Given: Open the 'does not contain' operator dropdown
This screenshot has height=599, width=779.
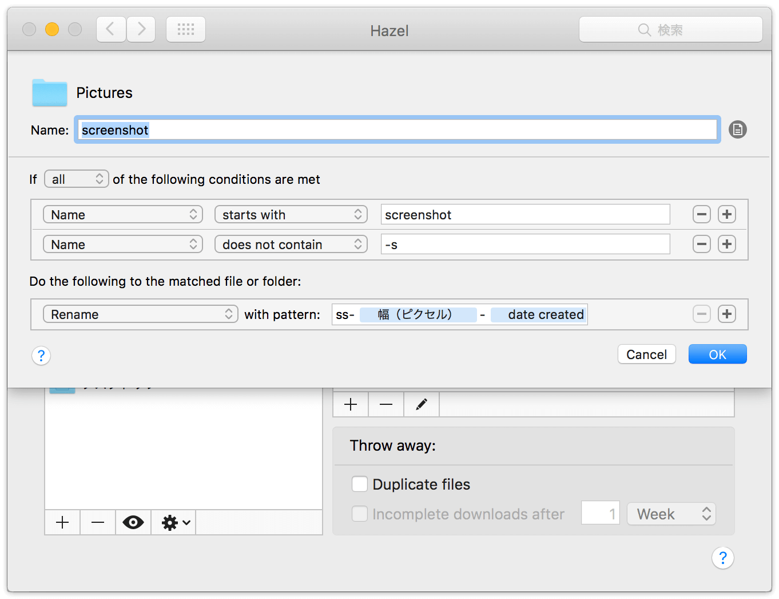Looking at the screenshot, I should pyautogui.click(x=291, y=245).
